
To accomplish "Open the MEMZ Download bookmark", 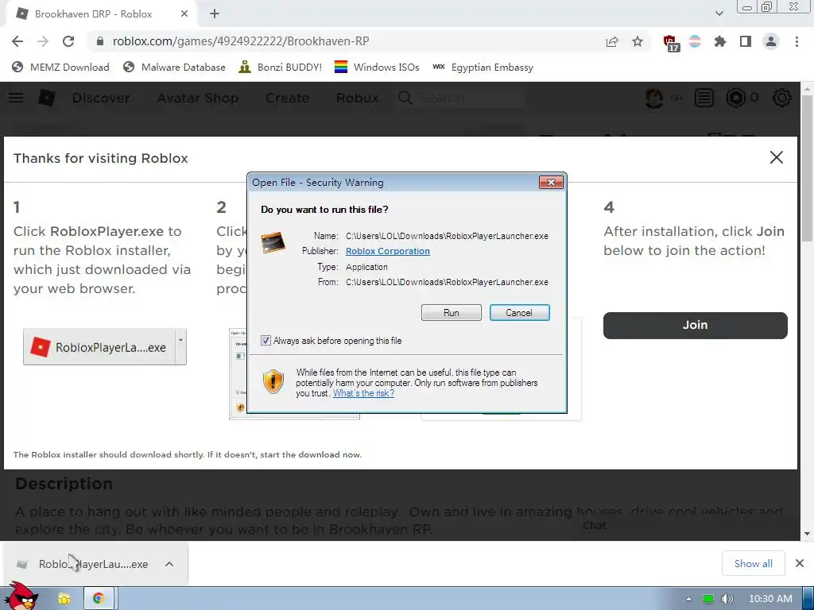I will coord(60,67).
